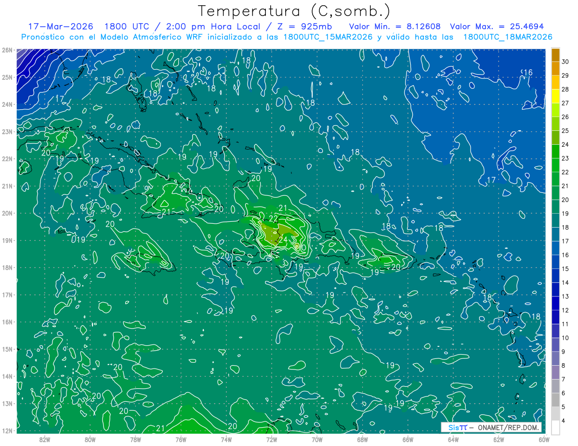The width and height of the screenshot is (578, 446).
Task: Pick the purple colorbar segment between 7 and 8
Action: point(555,372)
